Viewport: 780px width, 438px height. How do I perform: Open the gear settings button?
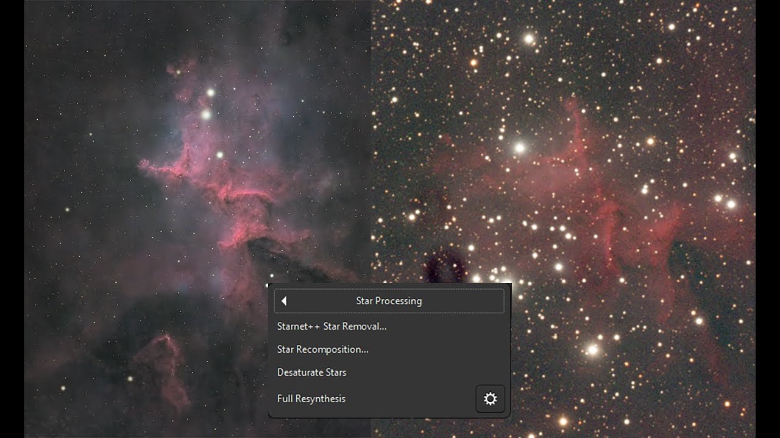490,398
